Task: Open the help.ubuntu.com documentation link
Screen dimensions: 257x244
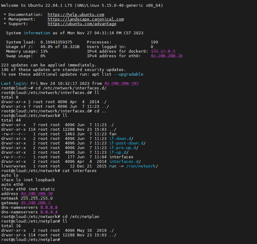Action: [x=76, y=14]
